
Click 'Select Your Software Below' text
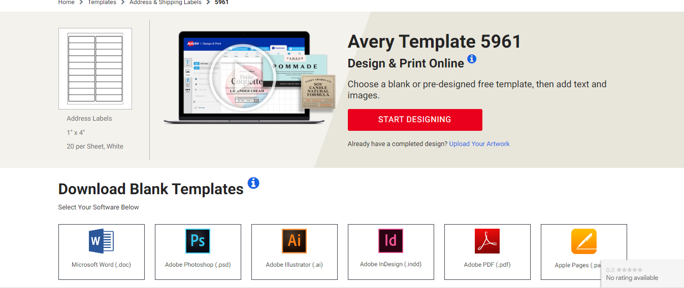[99, 207]
